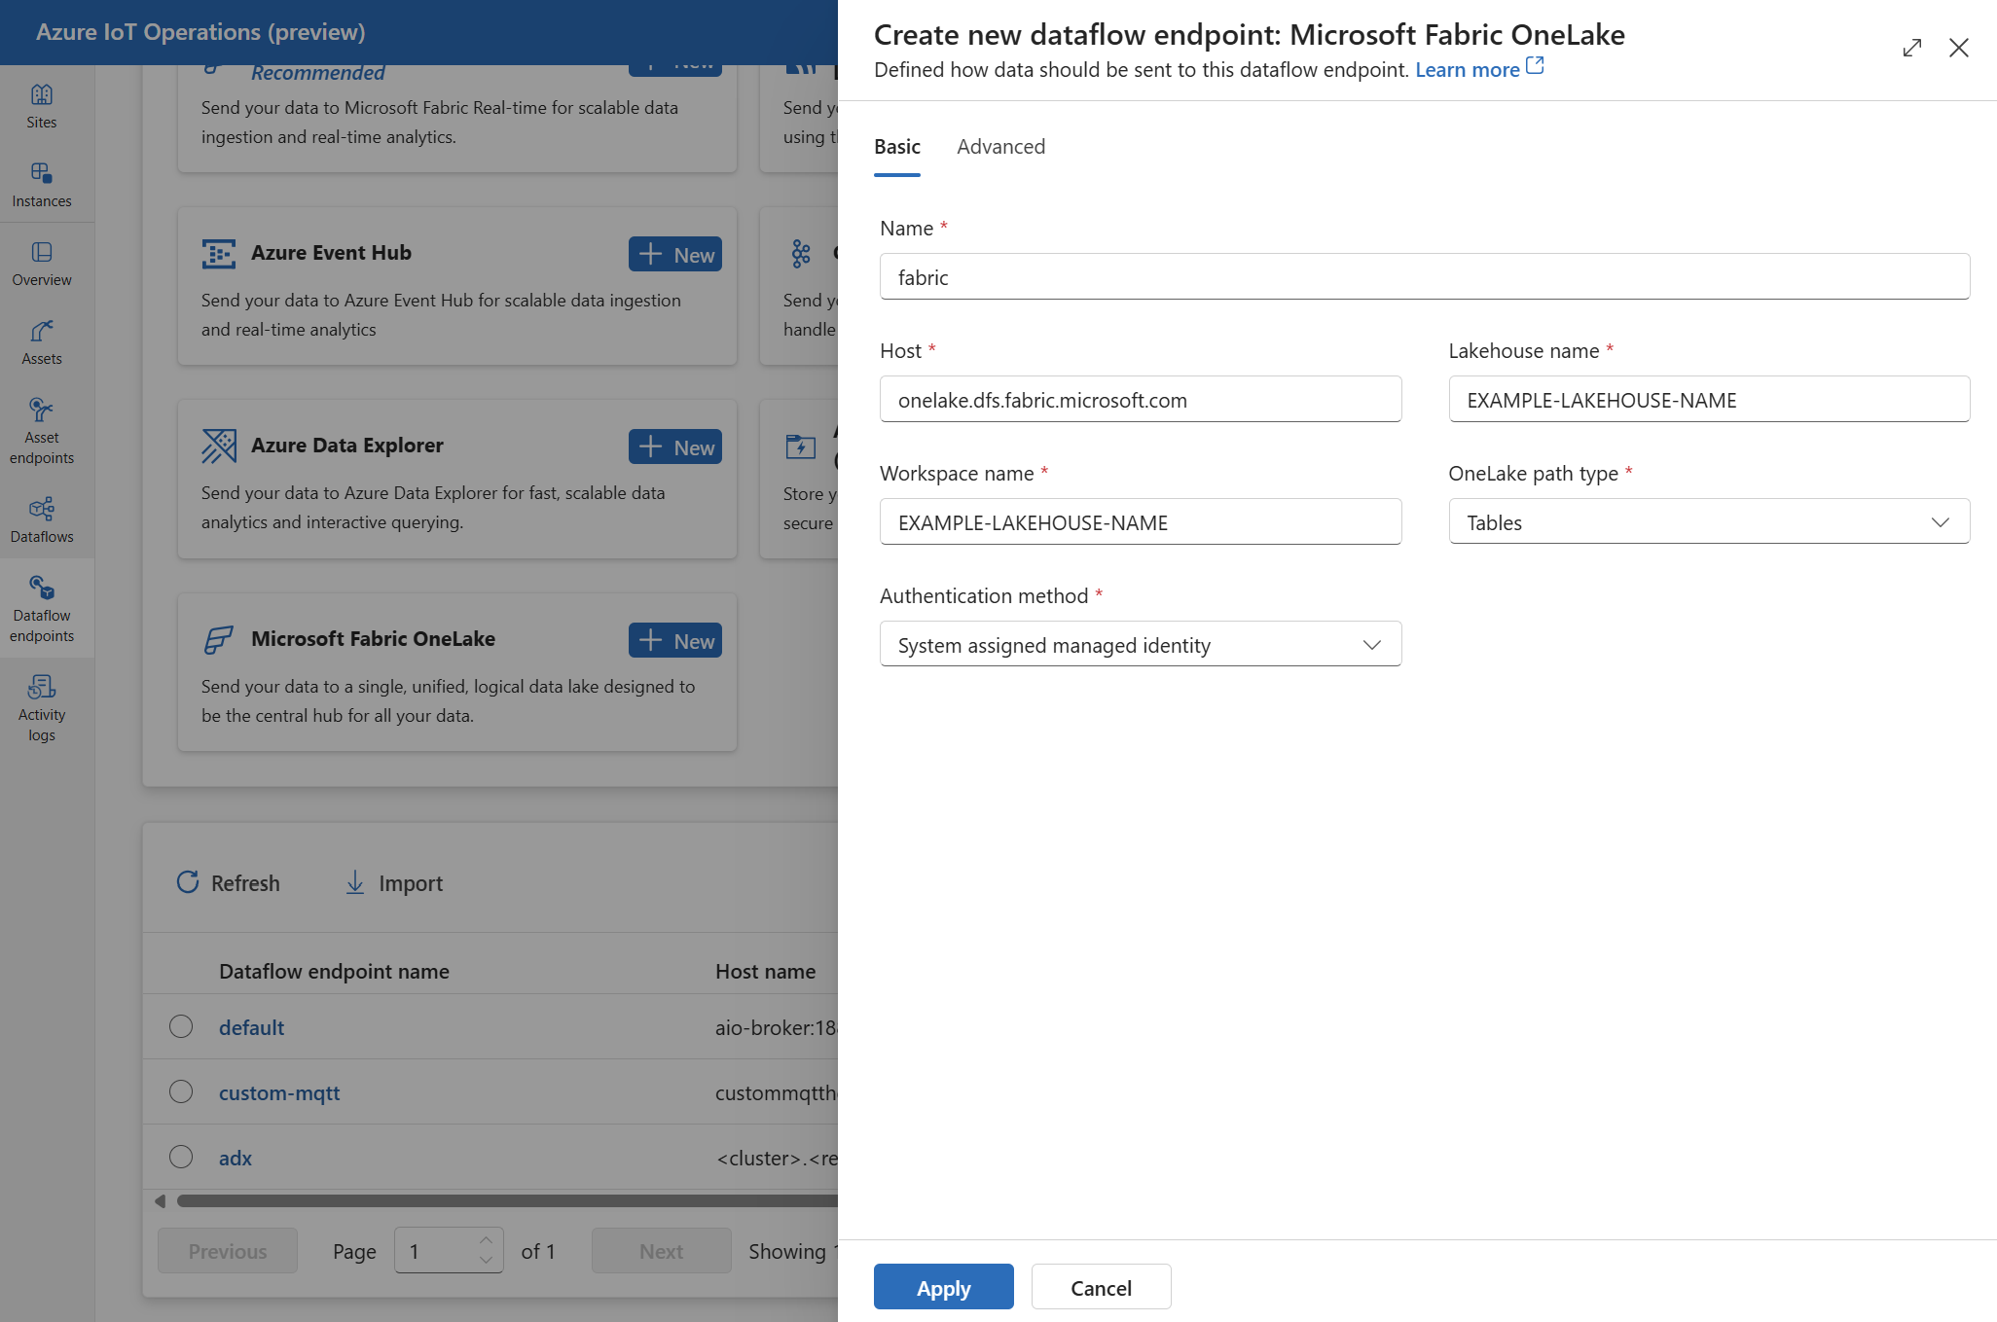Click the Dataflows icon in sidebar

[x=40, y=511]
